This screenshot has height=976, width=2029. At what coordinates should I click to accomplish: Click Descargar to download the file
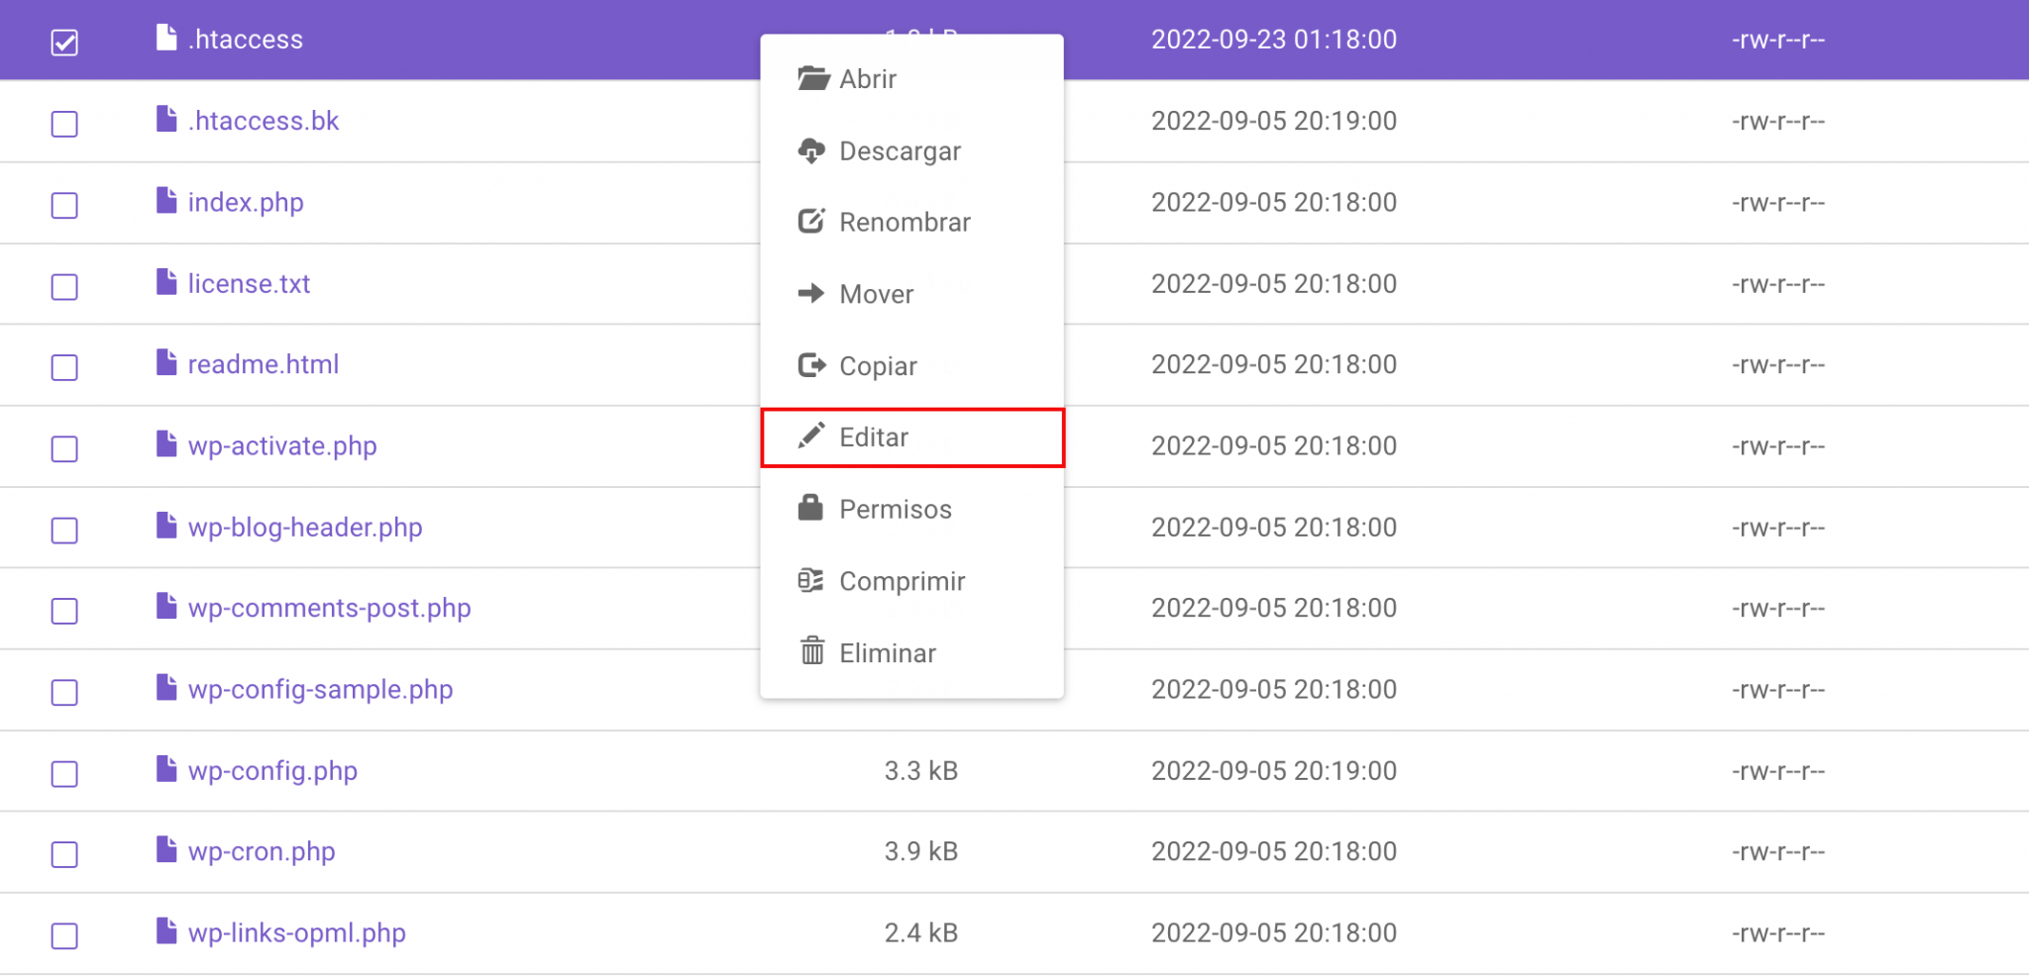[x=900, y=150]
